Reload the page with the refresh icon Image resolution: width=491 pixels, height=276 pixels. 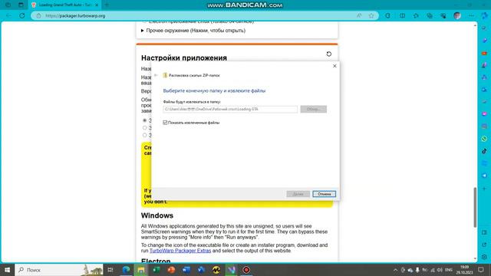pos(22,15)
